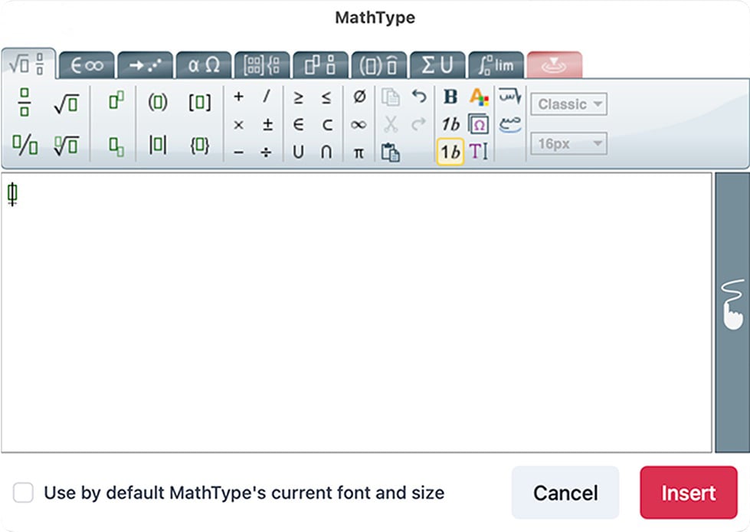
Task: Open the Classic font dropdown
Action: [x=568, y=103]
